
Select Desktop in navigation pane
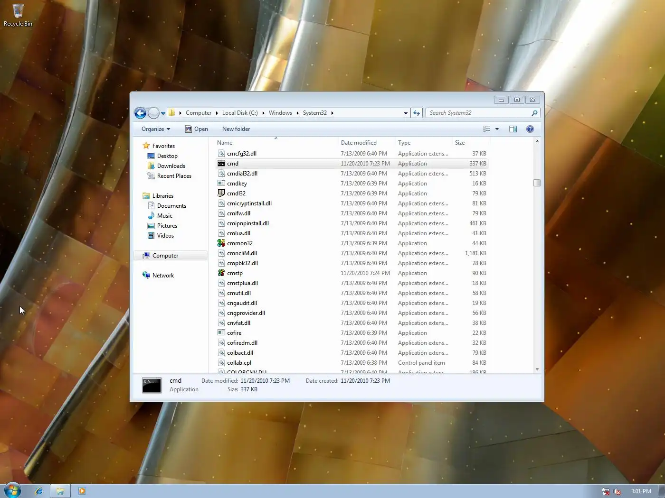point(167,156)
